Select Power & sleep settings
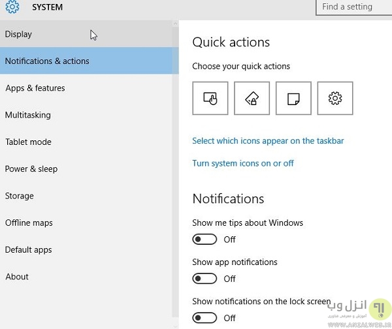Image resolution: width=392 pixels, height=329 pixels. (31, 168)
